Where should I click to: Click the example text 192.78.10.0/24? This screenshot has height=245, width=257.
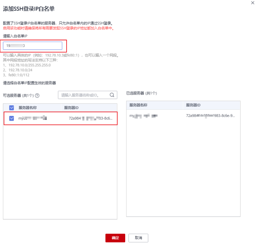[21, 70]
